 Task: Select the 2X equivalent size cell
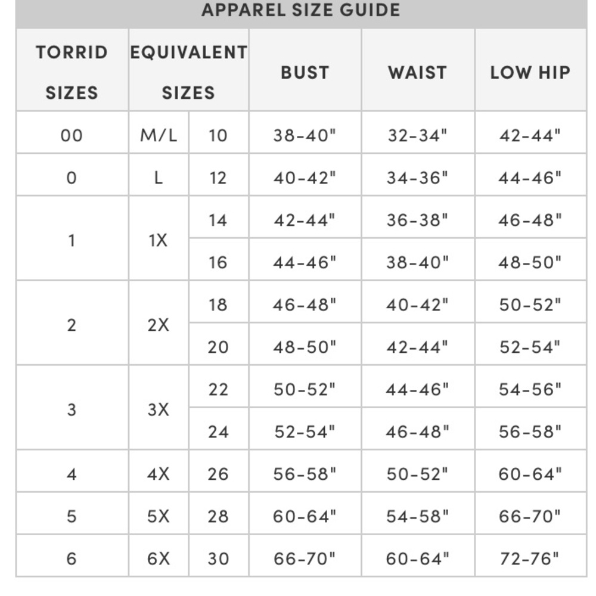(x=159, y=323)
